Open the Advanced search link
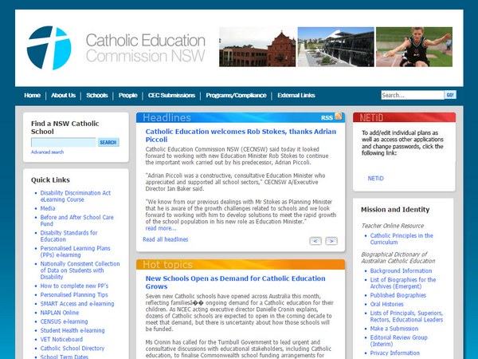Screen dimensions: 478x359 (47, 152)
